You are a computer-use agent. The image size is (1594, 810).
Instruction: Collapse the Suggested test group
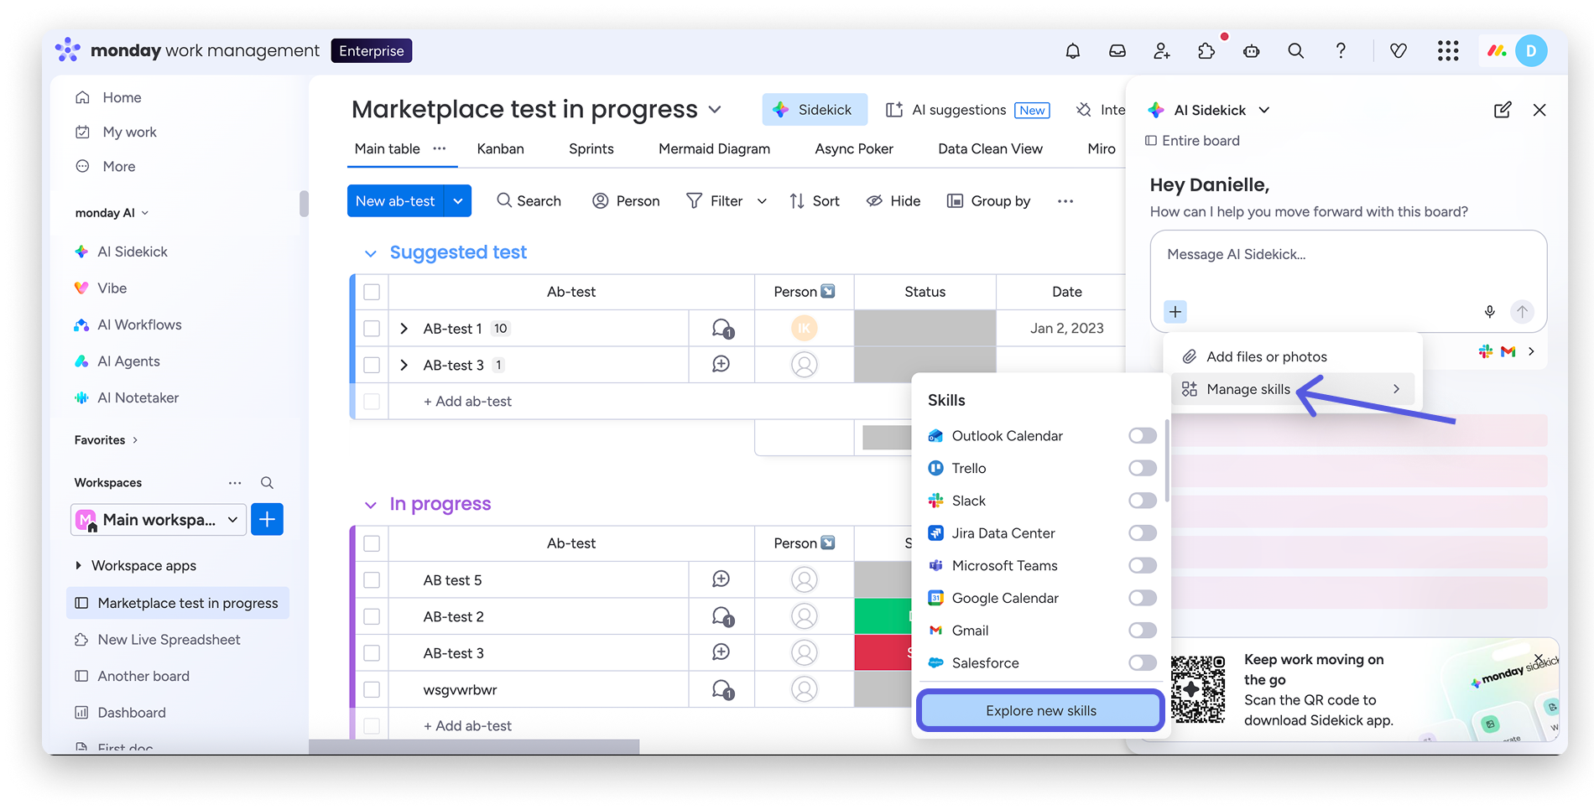(371, 253)
